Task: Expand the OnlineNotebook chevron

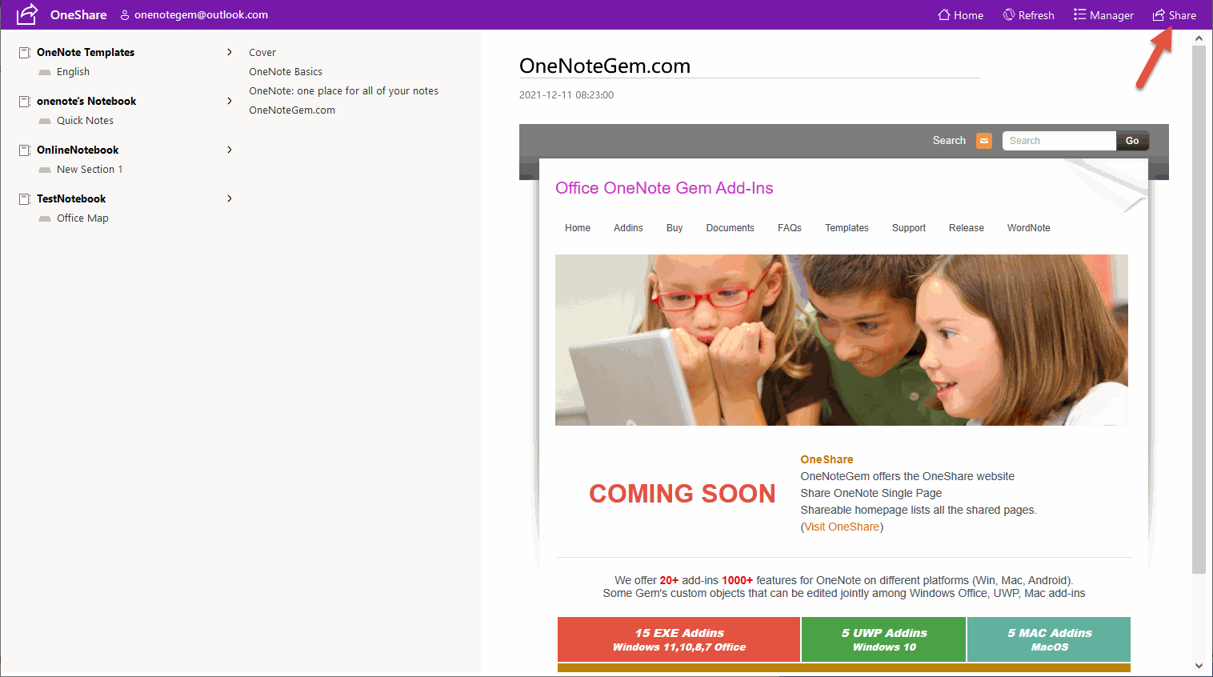Action: click(x=230, y=150)
